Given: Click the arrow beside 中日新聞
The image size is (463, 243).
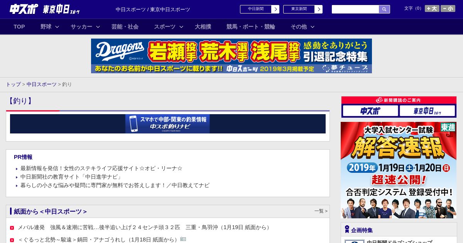Looking at the screenshot, I should (275, 9).
